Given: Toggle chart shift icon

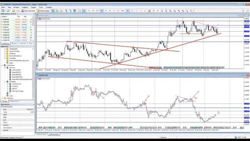Looking at the screenshot, I should coord(84,11).
